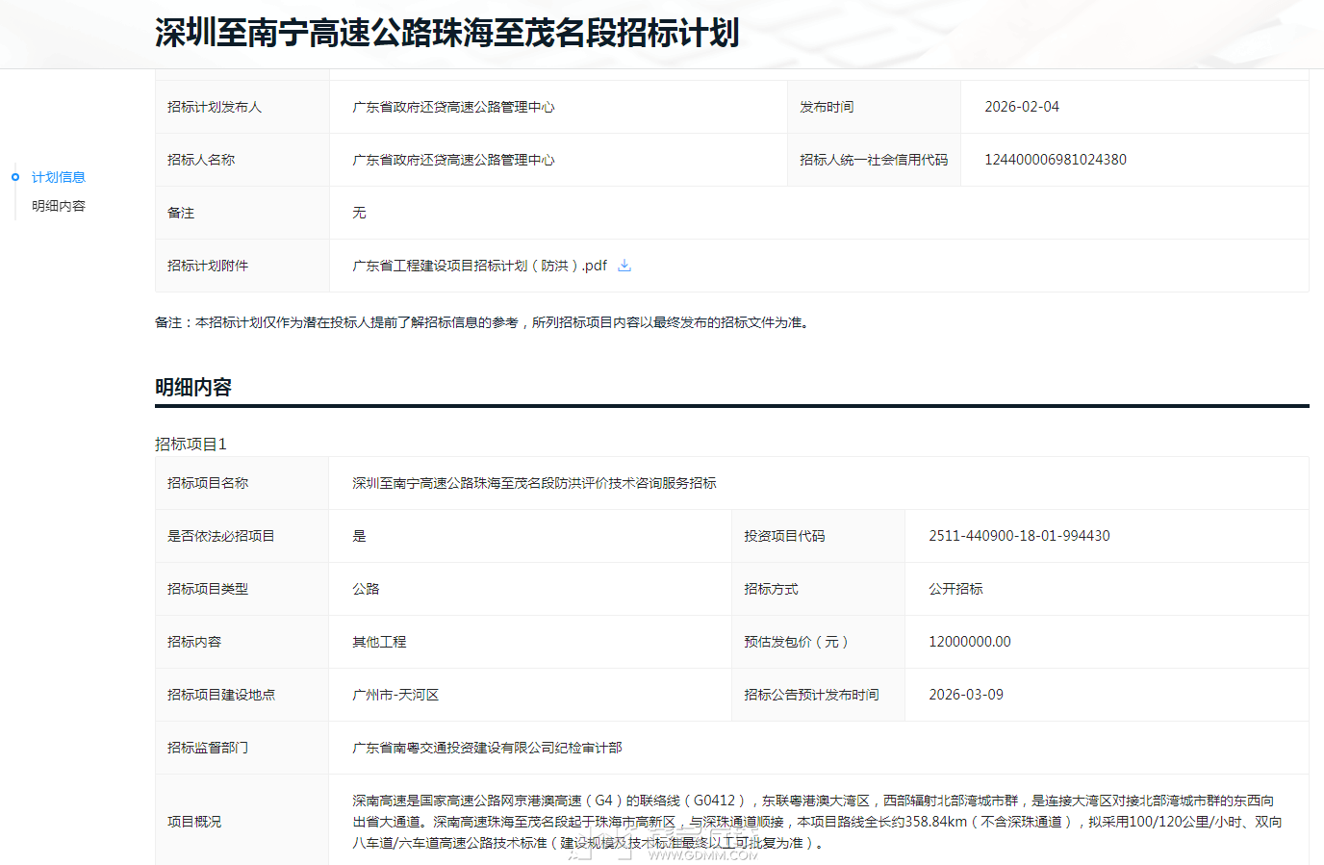
Task: Click the estimated price 12000000.00
Action: pos(969,642)
